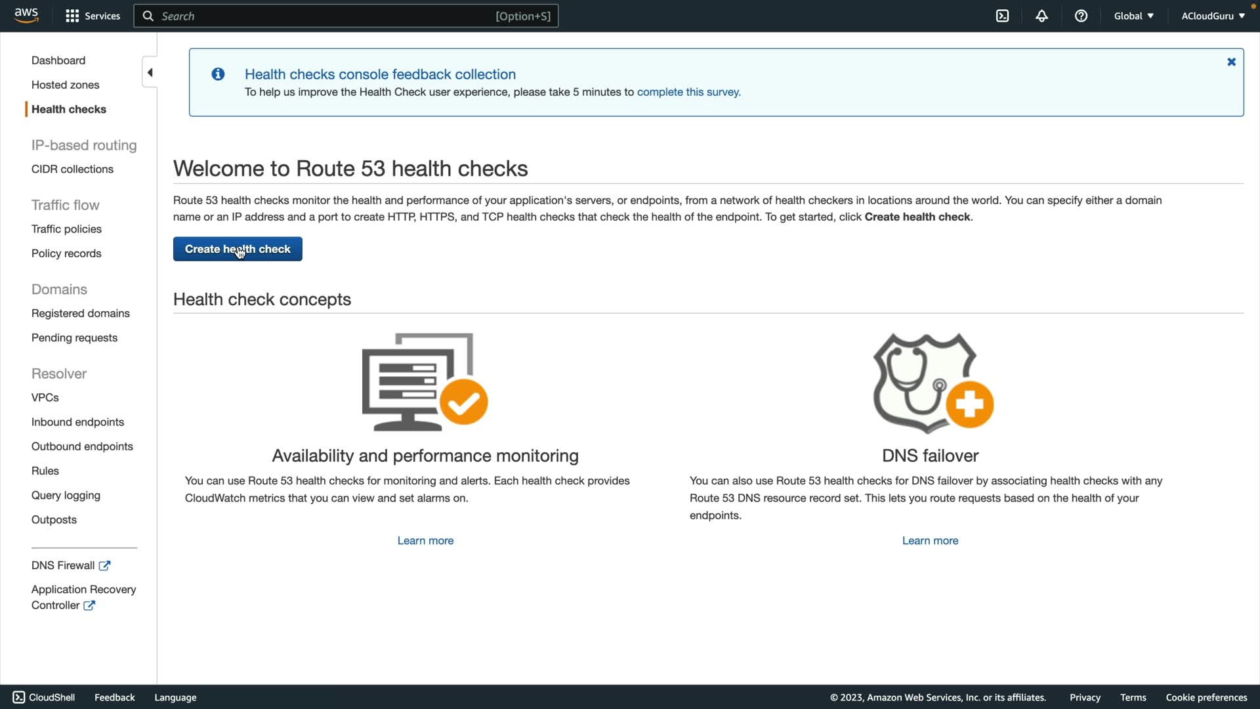Image resolution: width=1260 pixels, height=709 pixels.
Task: Expand the Global region dropdown
Action: [1133, 16]
